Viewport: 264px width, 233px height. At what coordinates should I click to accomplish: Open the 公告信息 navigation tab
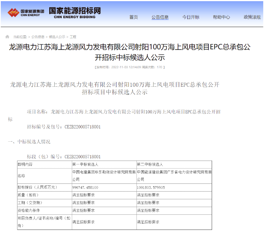160,17
